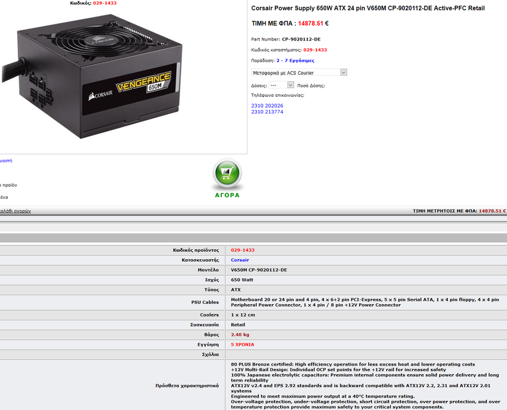Click the Corsair Vengeance 650M product image
Viewport: 507px width, 410px height.
[92, 76]
